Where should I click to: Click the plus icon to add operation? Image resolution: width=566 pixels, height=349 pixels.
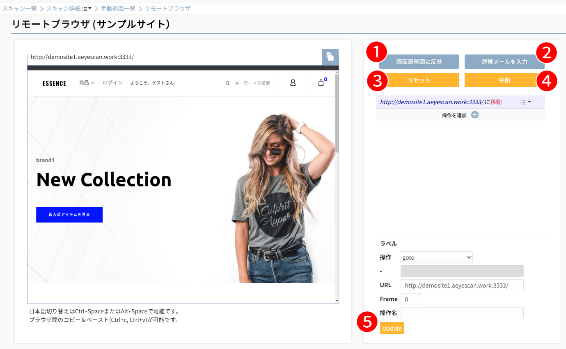474,115
